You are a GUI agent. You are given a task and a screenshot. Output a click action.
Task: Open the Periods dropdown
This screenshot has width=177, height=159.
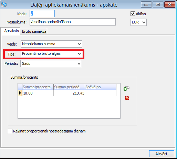coord(51,63)
